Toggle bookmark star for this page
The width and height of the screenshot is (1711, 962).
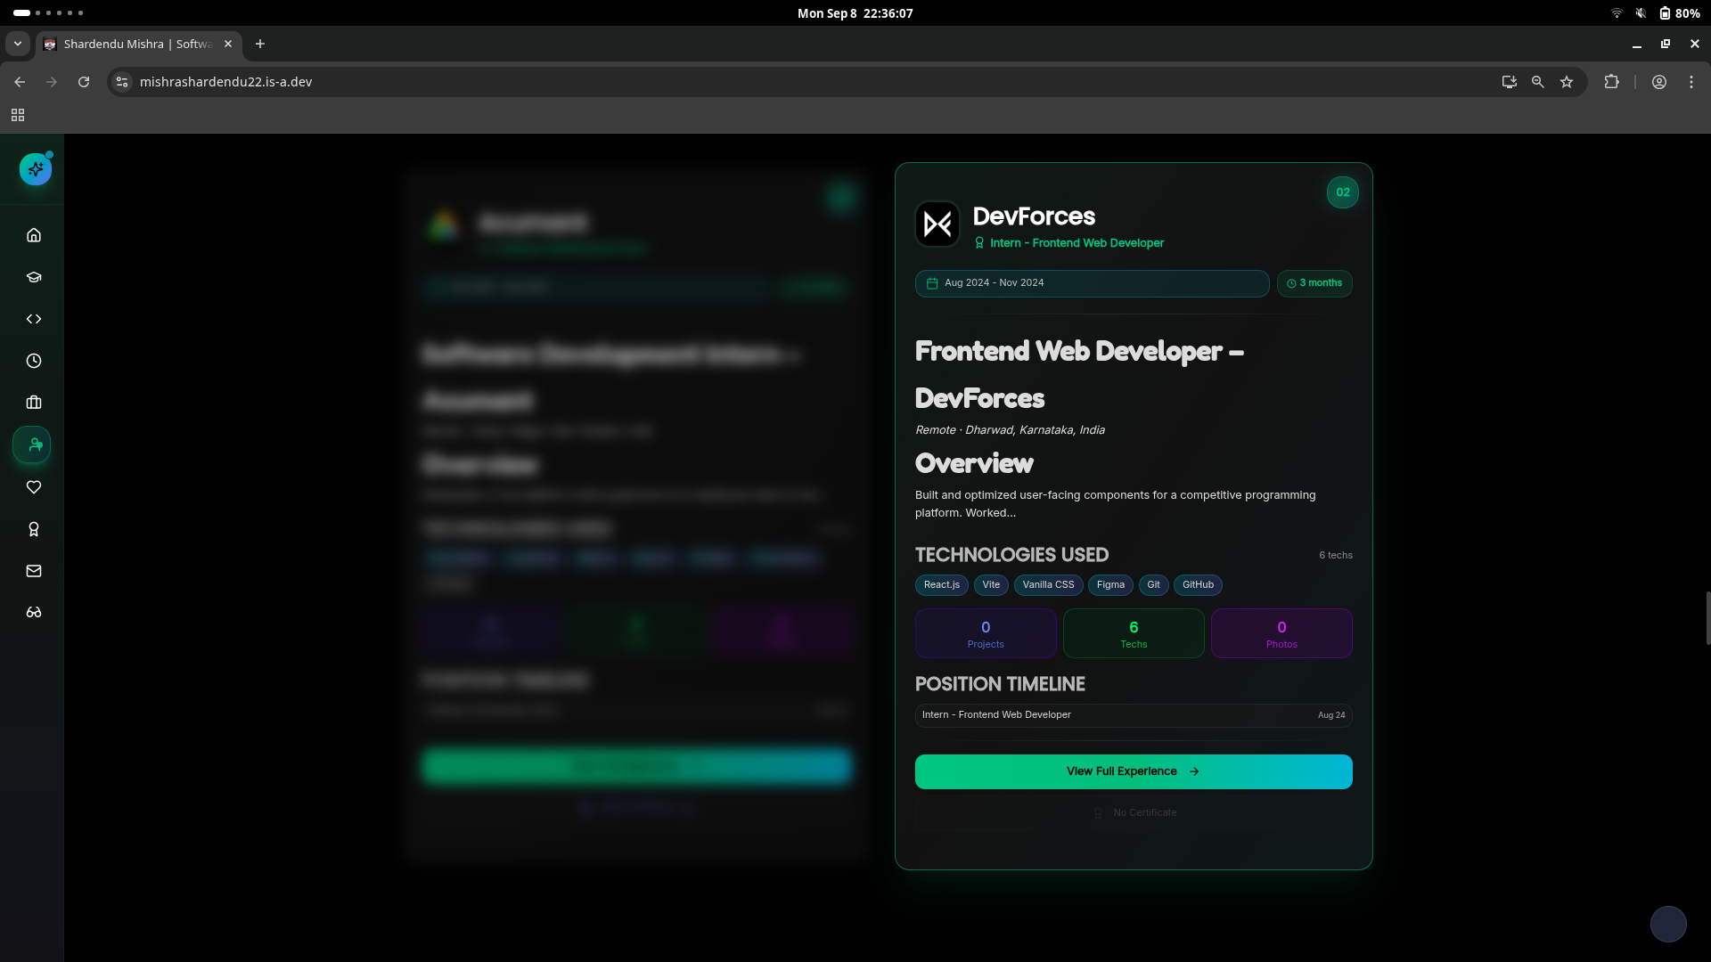click(x=1567, y=82)
